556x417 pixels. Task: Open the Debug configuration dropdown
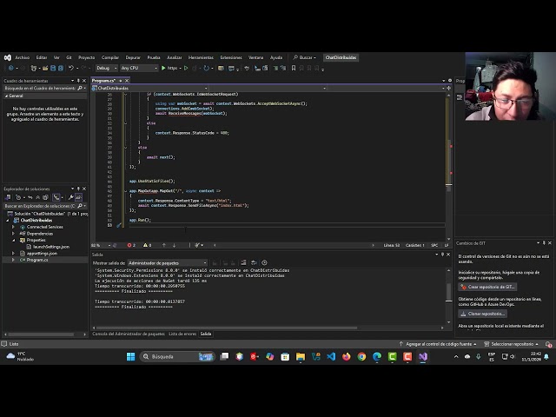105,68
